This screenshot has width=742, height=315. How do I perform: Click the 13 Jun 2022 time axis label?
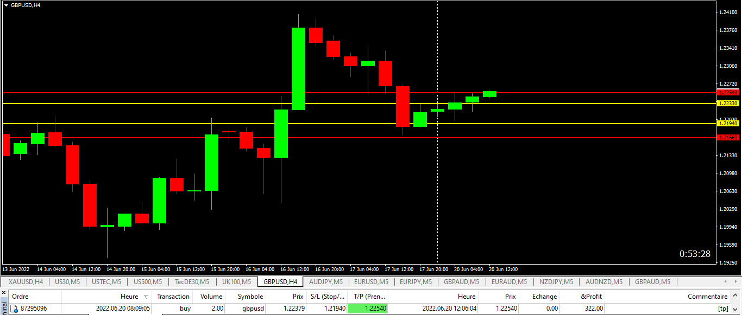tap(16, 269)
